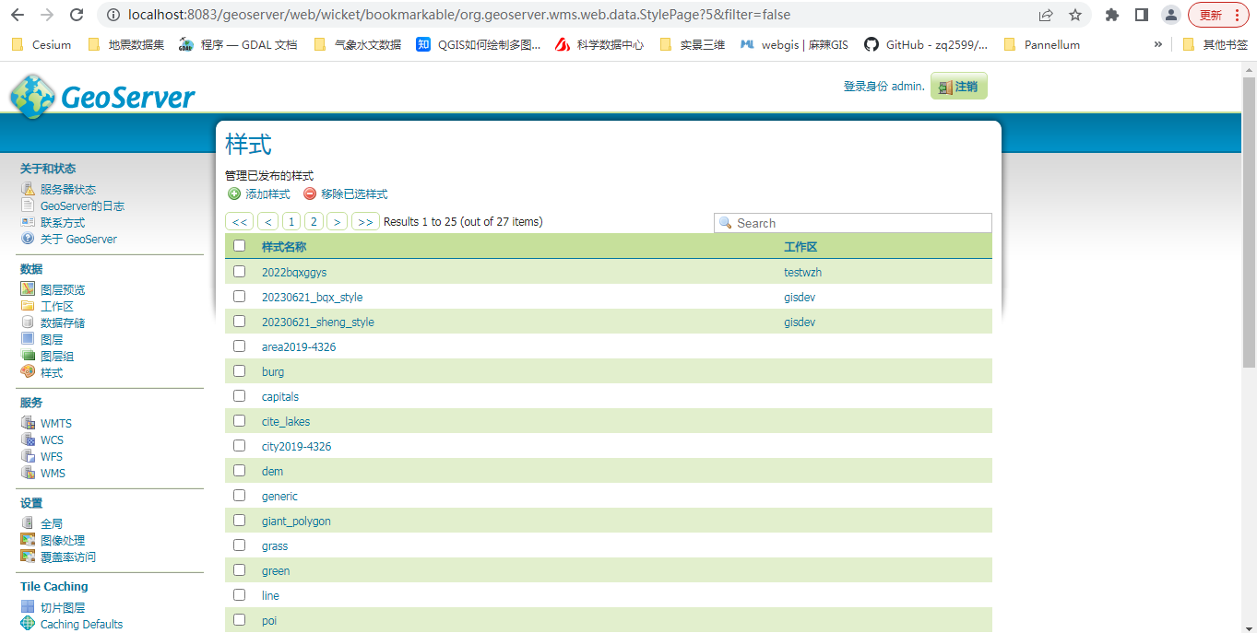This screenshot has width=1257, height=633.
Task: Open the Chrome profile avatar icon
Action: click(1170, 15)
